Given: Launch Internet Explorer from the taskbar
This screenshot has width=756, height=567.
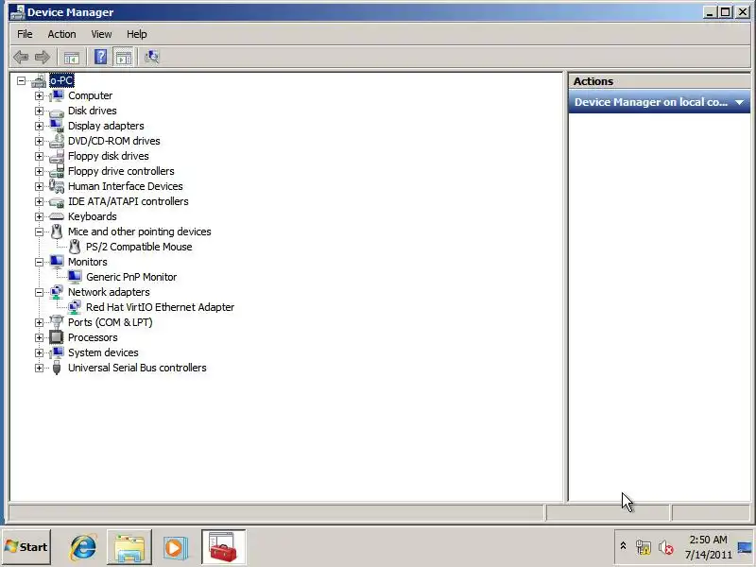Looking at the screenshot, I should 83,547.
